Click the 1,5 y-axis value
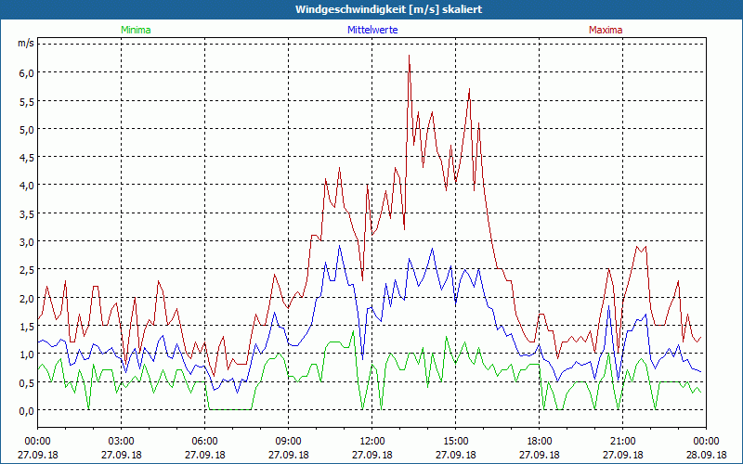 pos(27,327)
